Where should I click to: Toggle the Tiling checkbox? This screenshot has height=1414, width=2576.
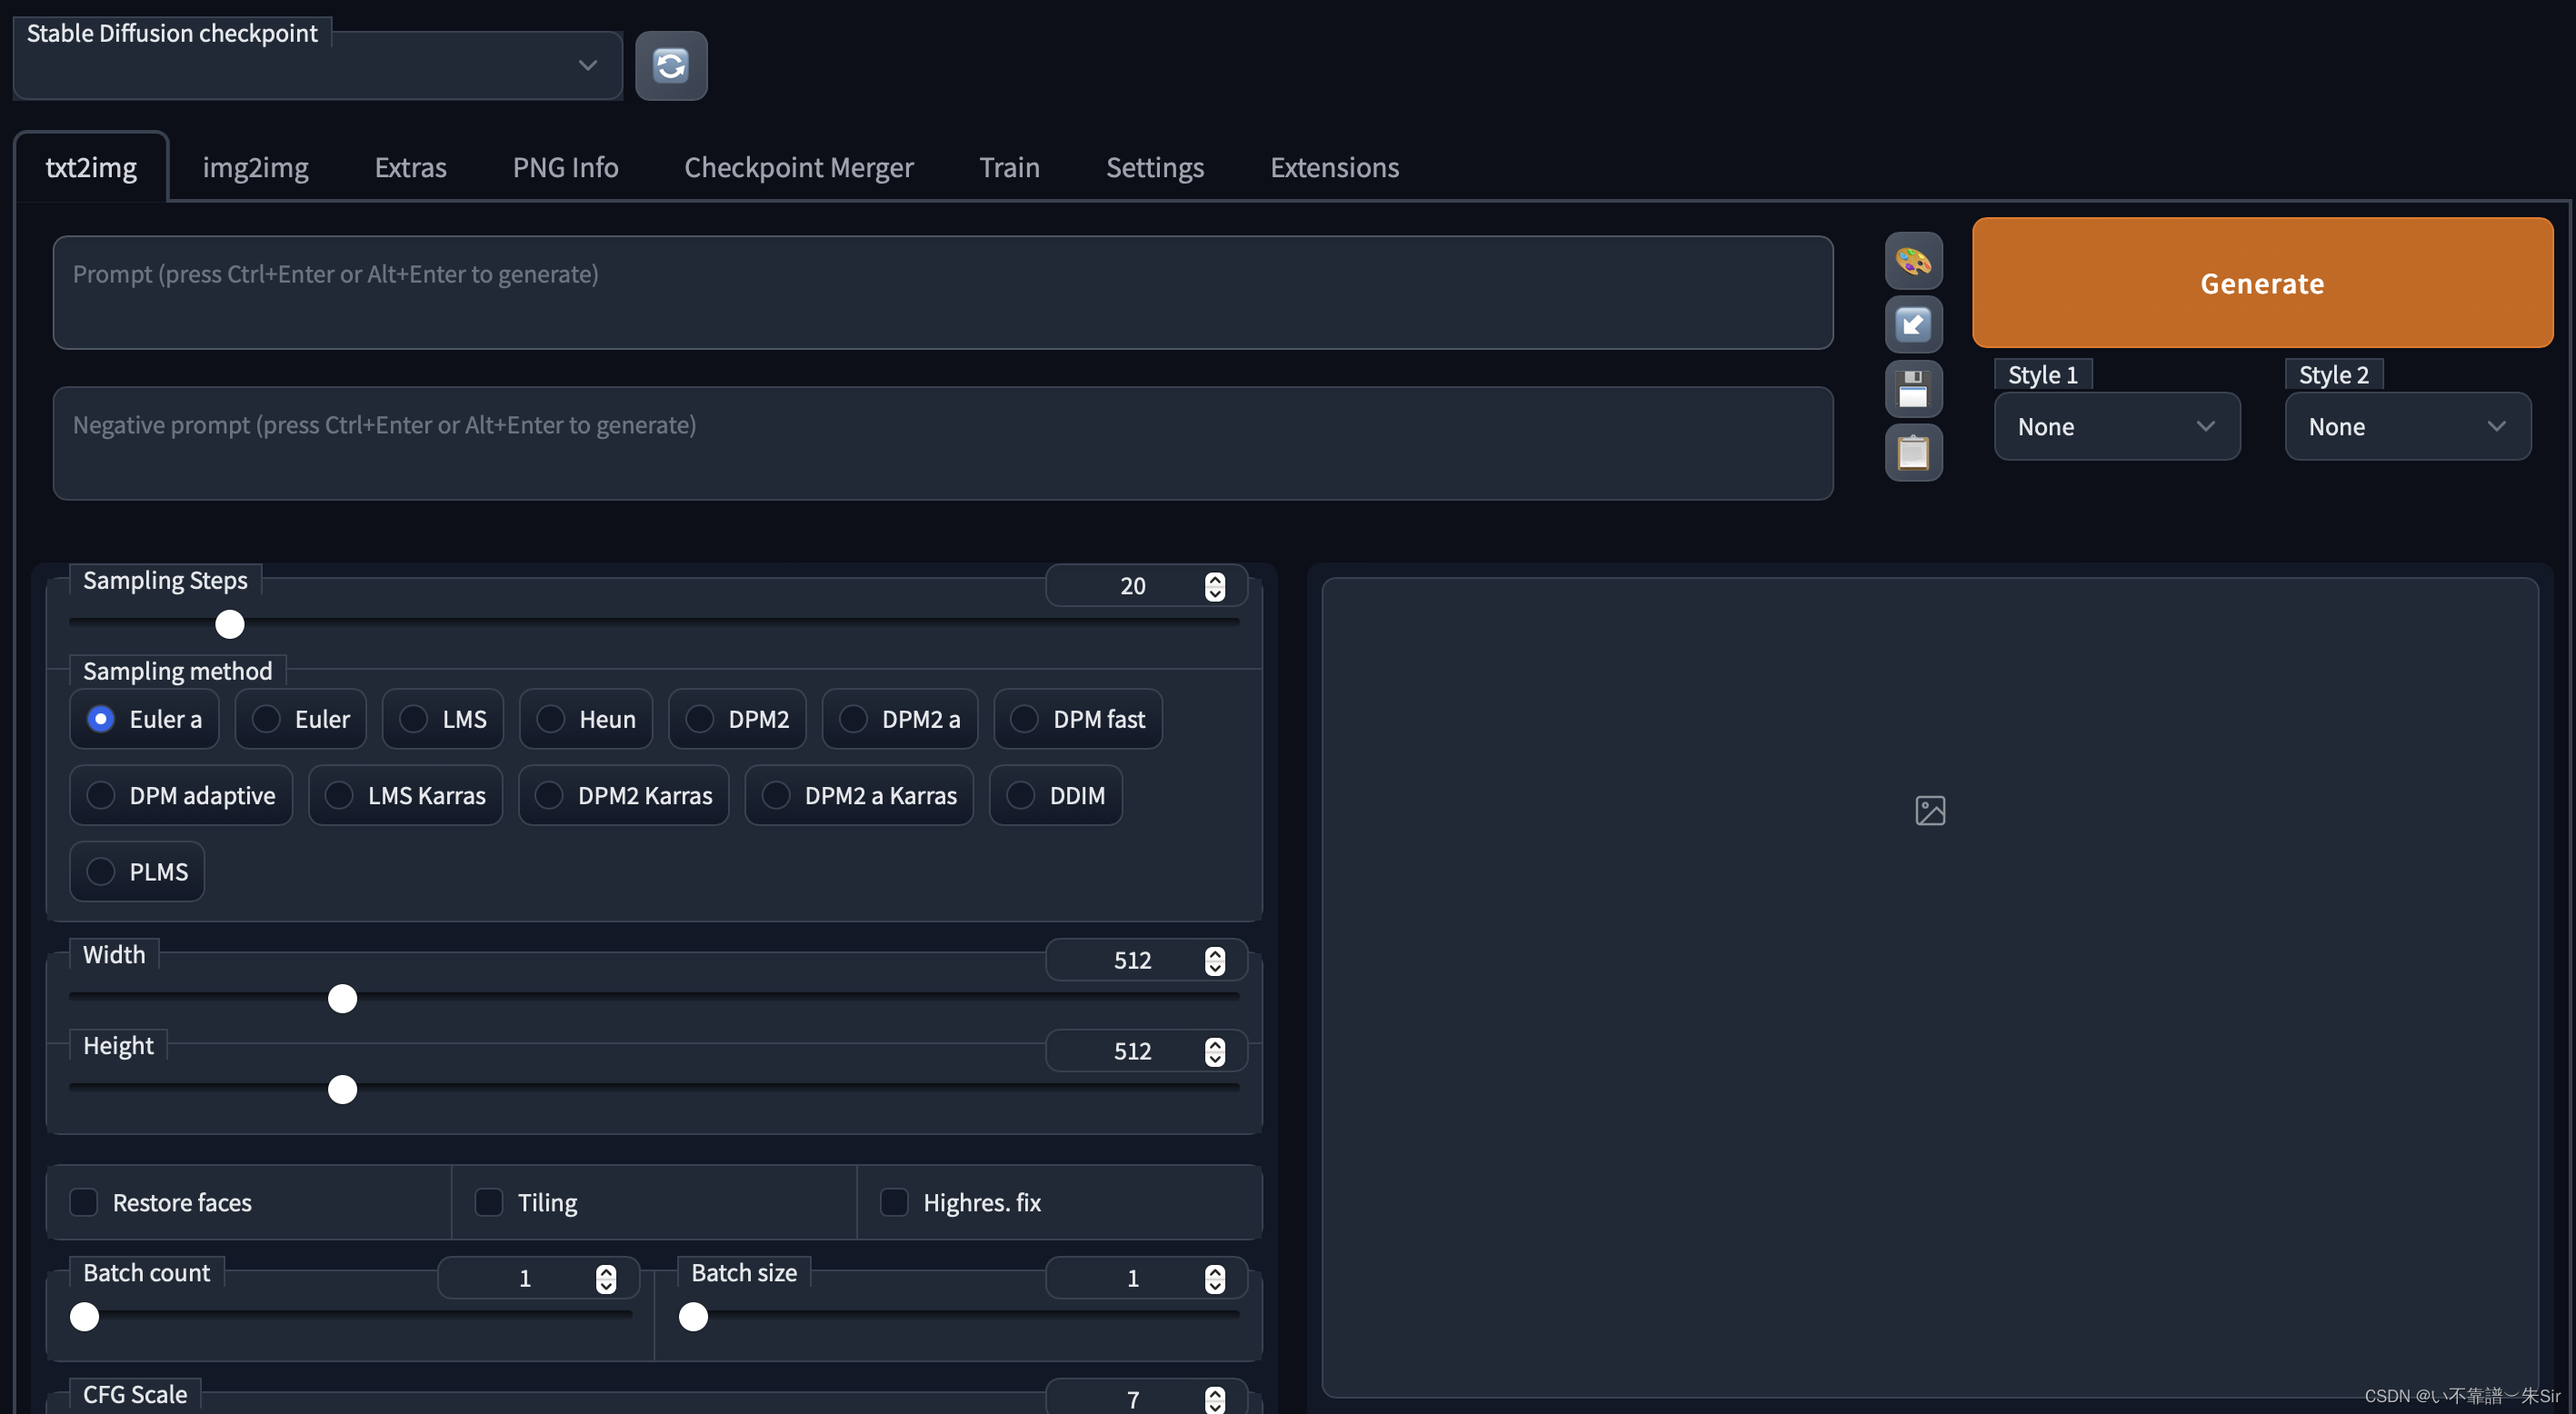[x=488, y=1202]
